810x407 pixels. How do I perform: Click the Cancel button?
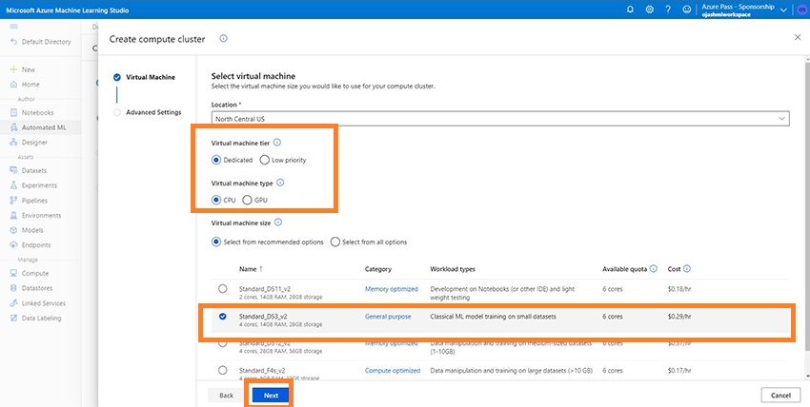(x=780, y=395)
